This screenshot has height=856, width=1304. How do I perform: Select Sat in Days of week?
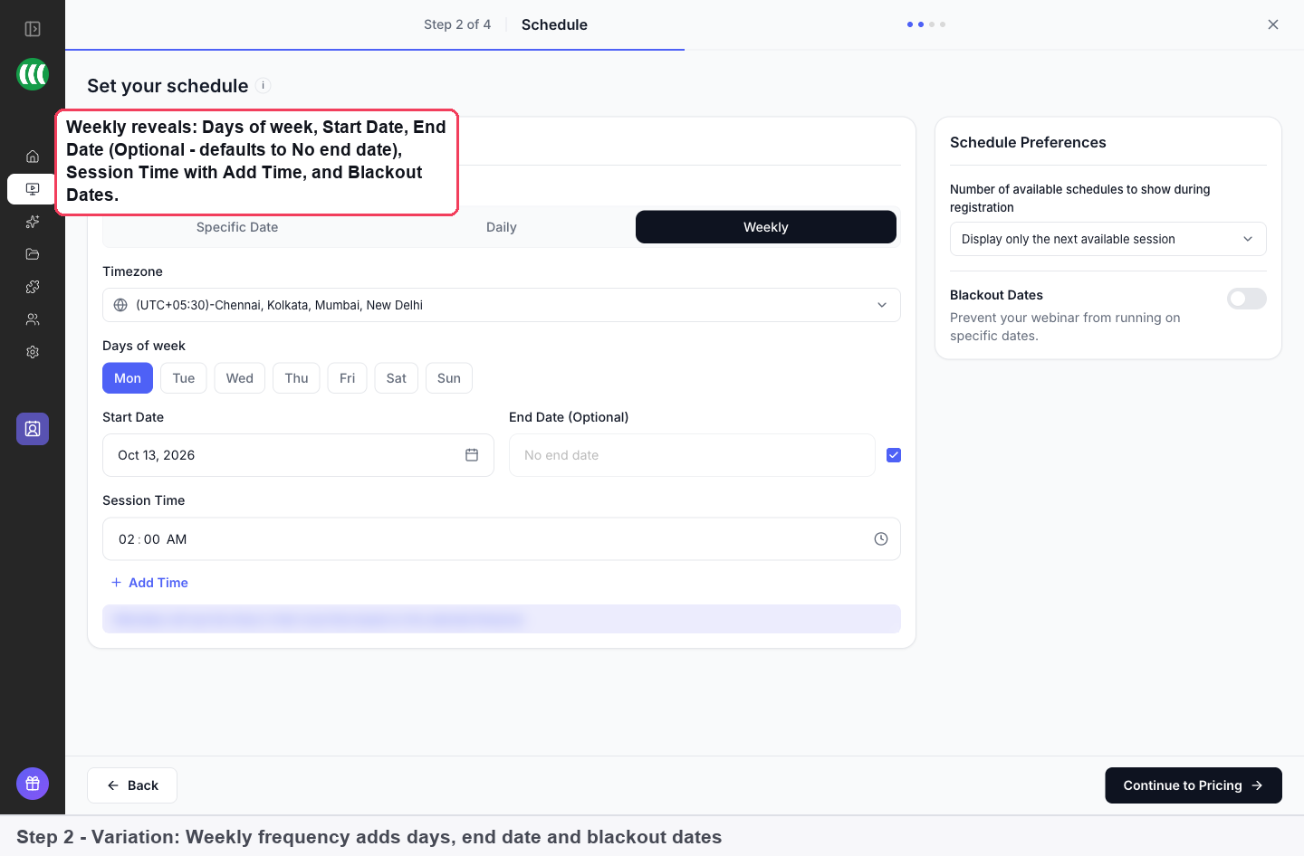(x=397, y=378)
